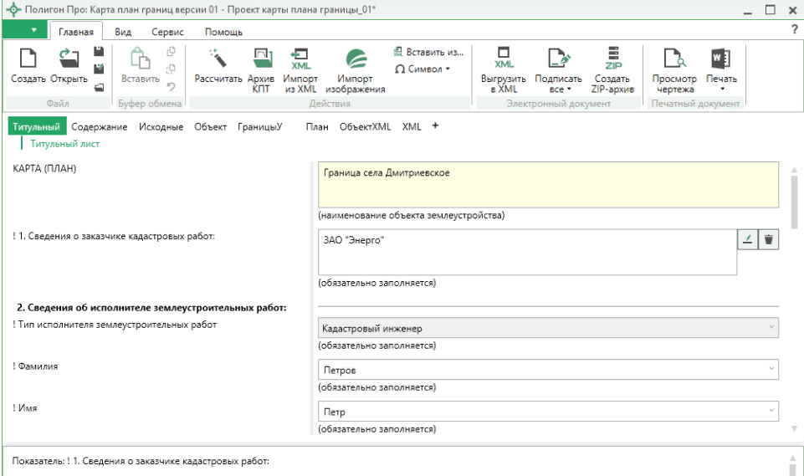Viewport: 804px width, 476px height.
Task: Click Импорт из XML icon
Action: pos(300,59)
